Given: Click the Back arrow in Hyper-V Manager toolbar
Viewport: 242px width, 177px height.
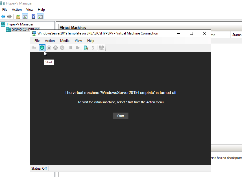Looking at the screenshot, I should tap(3, 16).
